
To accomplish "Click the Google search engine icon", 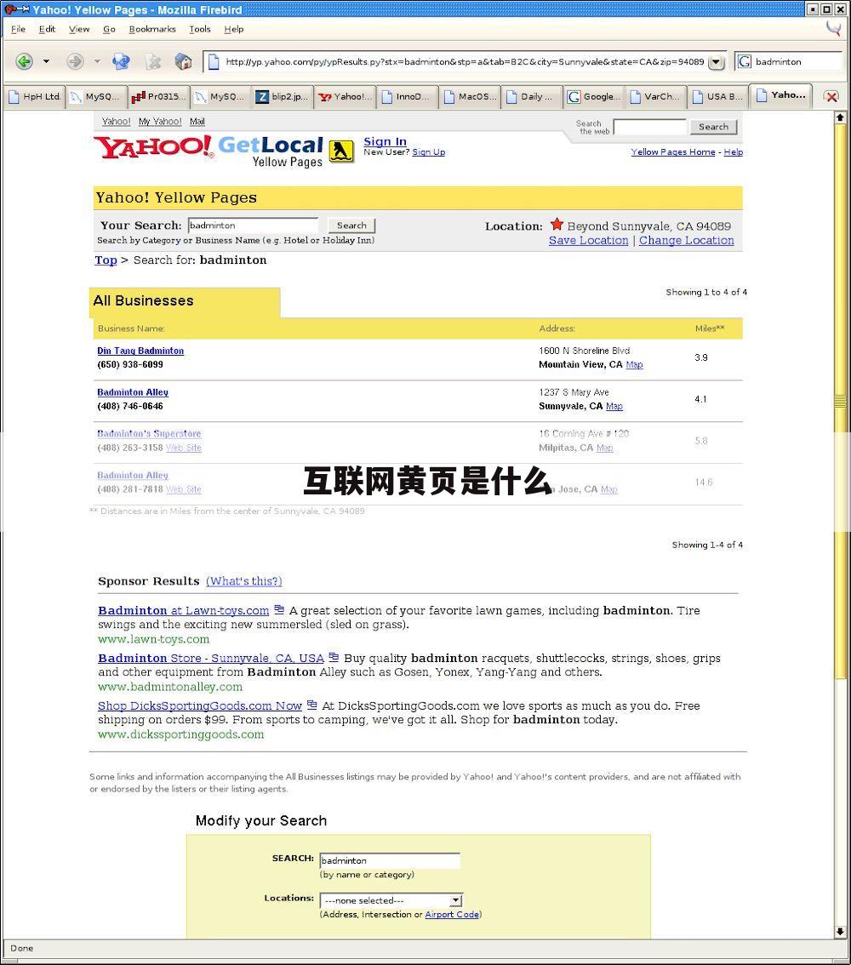I will click(745, 61).
